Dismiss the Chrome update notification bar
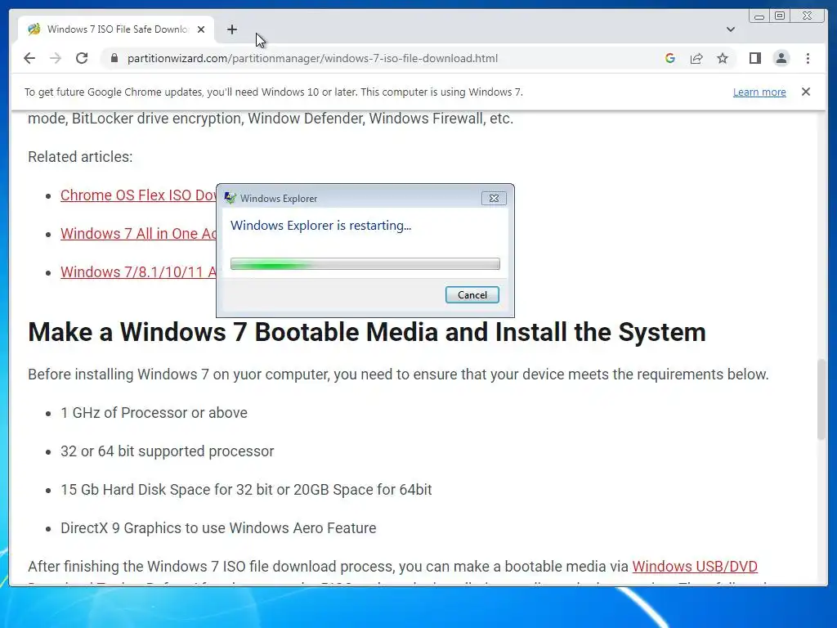 805,92
